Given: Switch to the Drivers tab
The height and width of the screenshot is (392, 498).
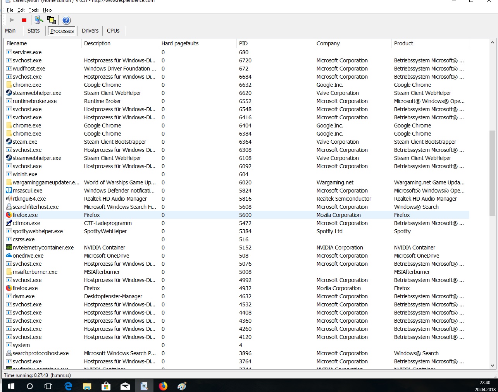Looking at the screenshot, I should point(90,31).
